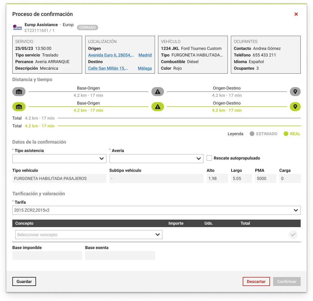The width and height of the screenshot is (313, 301).
Task: Click the Idioma Español value
Action: click(x=256, y=62)
